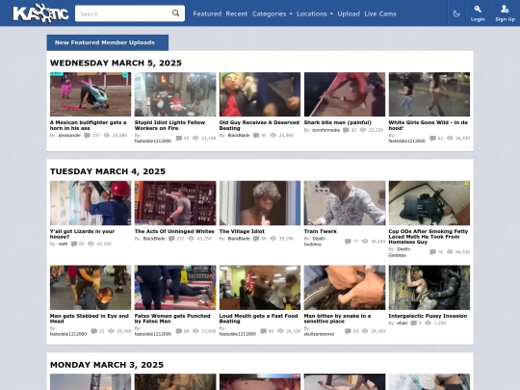This screenshot has height=390, width=520.
Task: Click comment icon on Train Twerk video
Action: click(348, 242)
